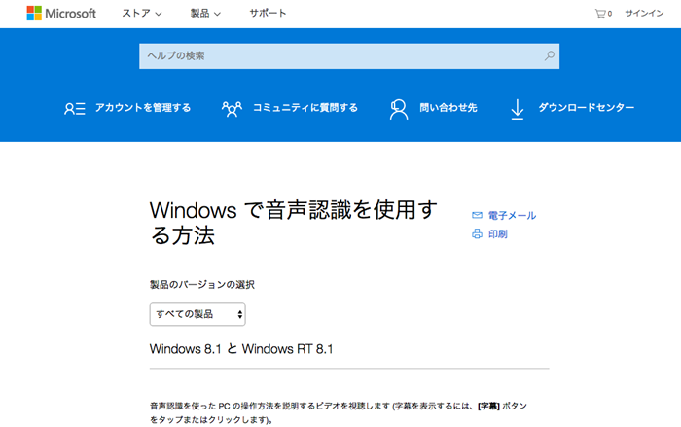Click the page title Windows で音声認識を使用する方法

(x=294, y=223)
